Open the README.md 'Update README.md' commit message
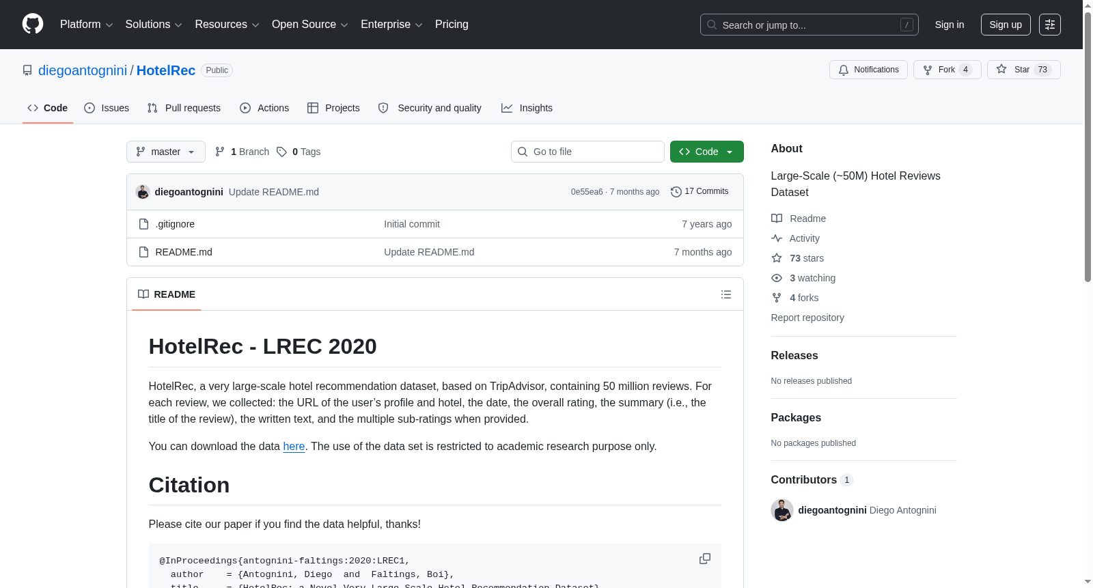Viewport: 1093px width, 588px height. coord(429,252)
